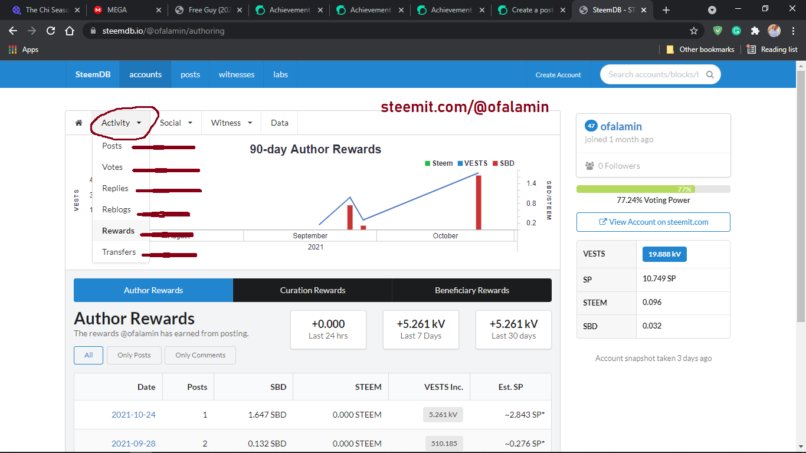Switch to the Author Rewards tab
This screenshot has width=806, height=453.
point(153,290)
